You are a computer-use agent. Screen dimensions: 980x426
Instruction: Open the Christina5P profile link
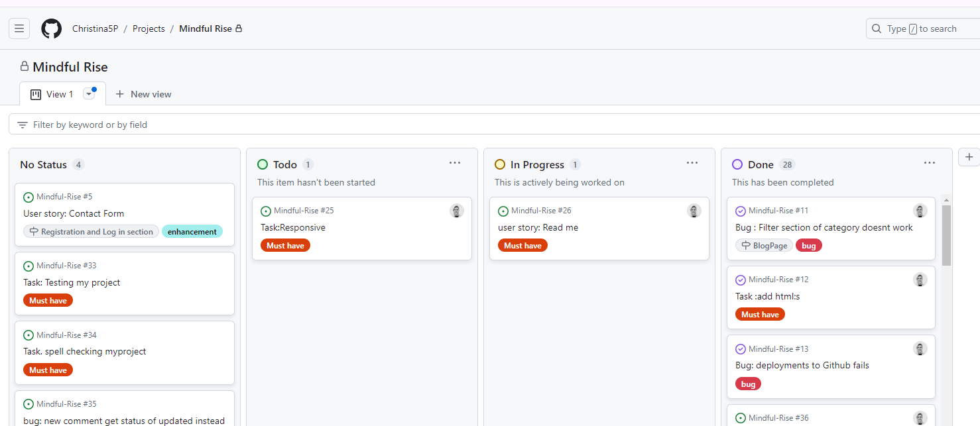click(95, 28)
